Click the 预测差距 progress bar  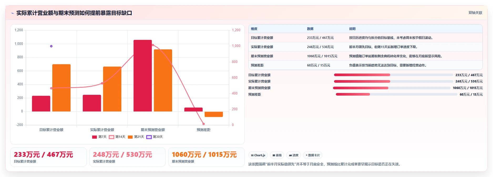click(x=397, y=94)
